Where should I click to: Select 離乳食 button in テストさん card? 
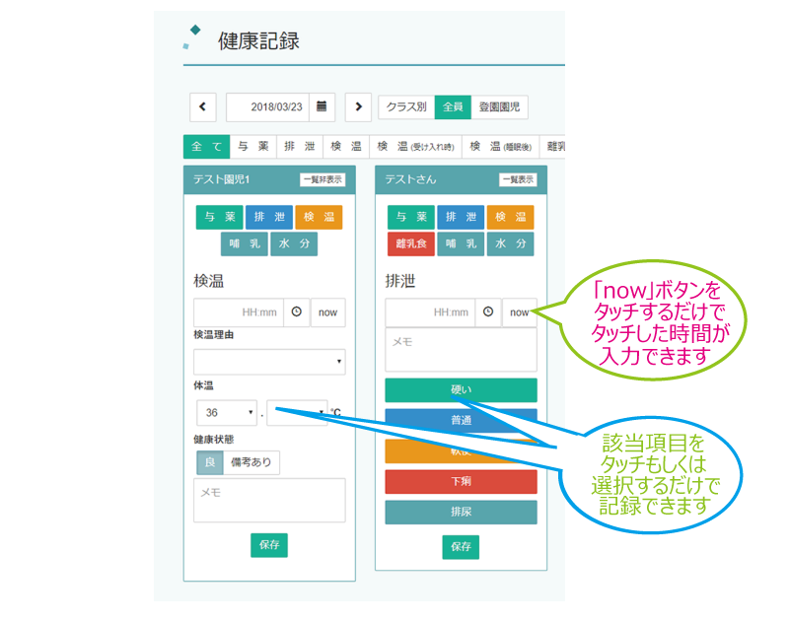click(x=410, y=243)
